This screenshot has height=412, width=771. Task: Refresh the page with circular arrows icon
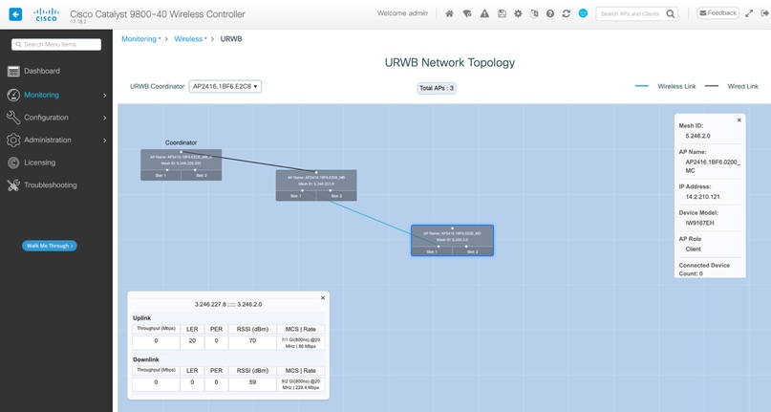(x=567, y=13)
